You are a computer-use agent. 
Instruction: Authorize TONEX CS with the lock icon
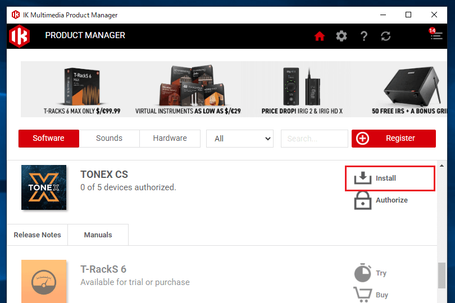381,200
